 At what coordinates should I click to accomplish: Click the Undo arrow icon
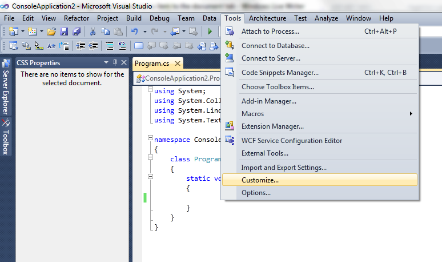(134, 31)
